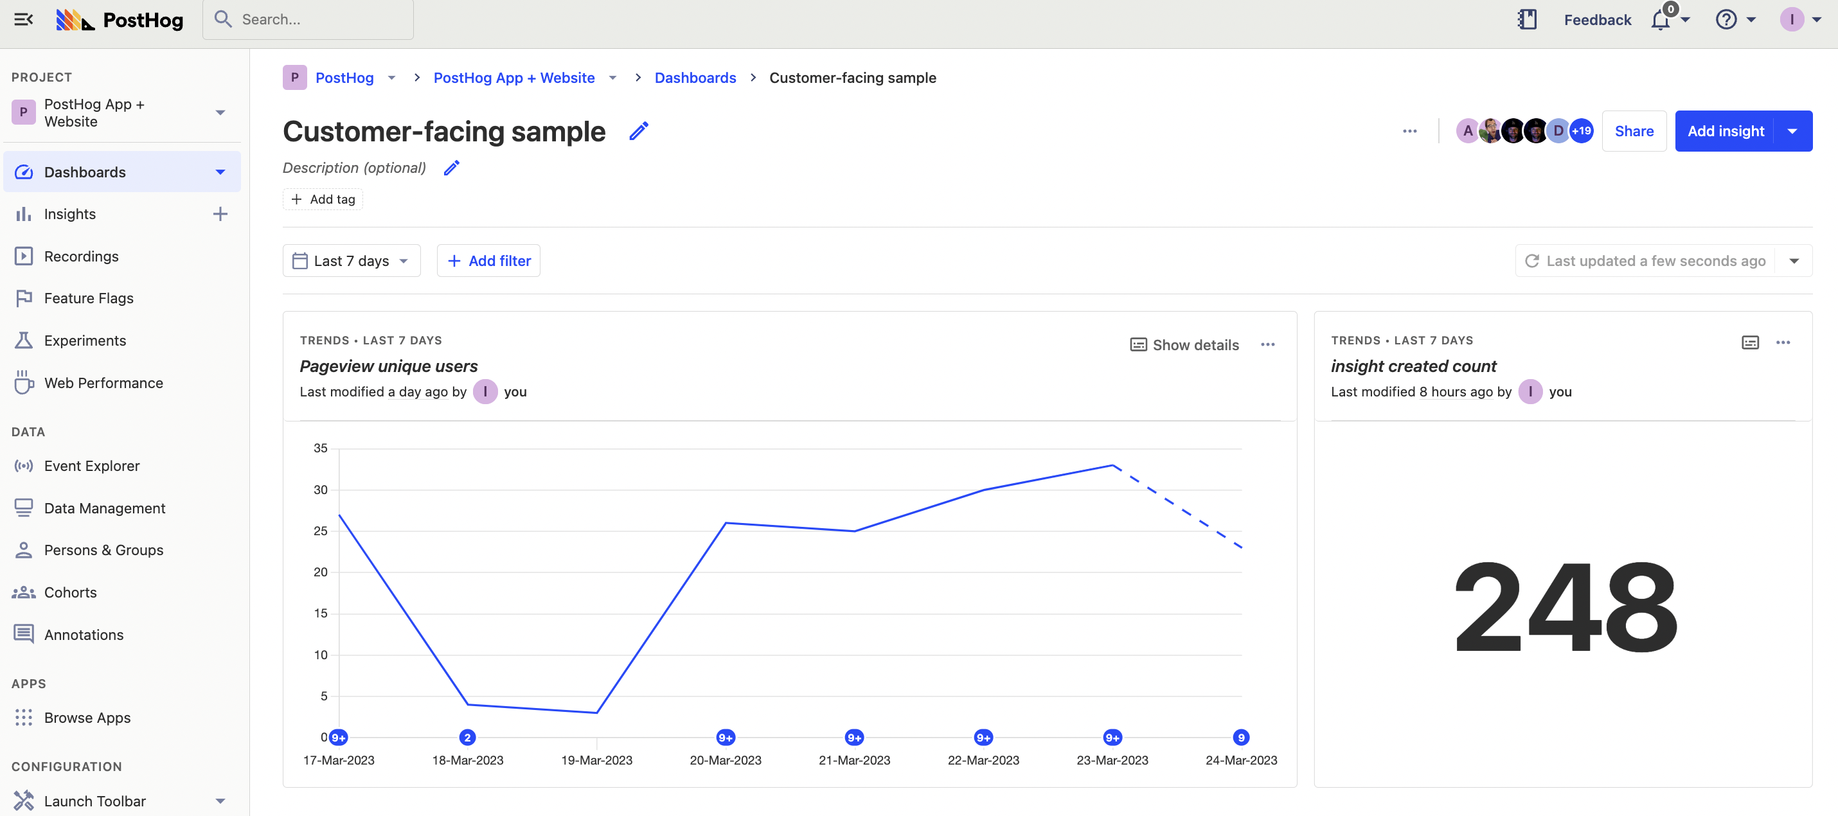The height and width of the screenshot is (816, 1838).
Task: Collapse the sidebar with the hamburger icon
Action: coord(24,19)
